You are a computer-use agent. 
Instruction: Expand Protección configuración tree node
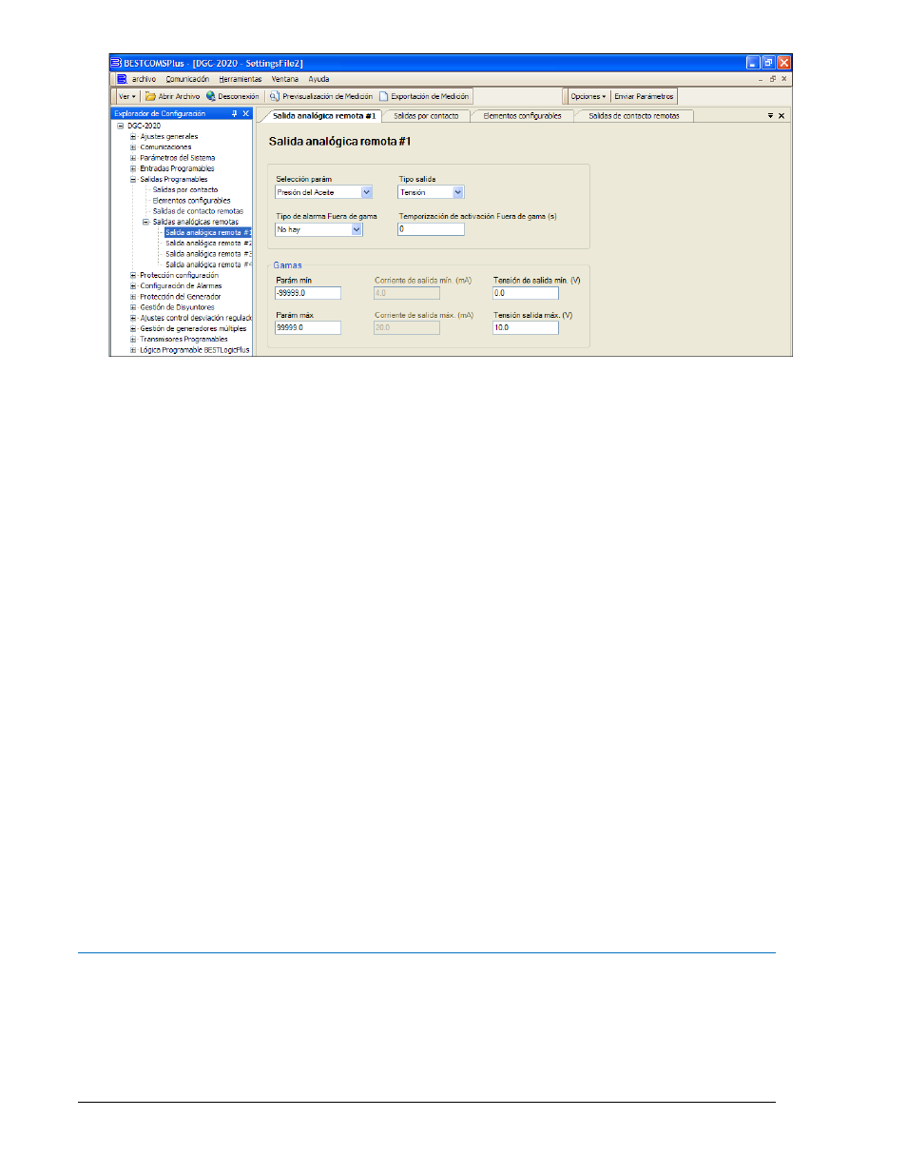pos(133,275)
